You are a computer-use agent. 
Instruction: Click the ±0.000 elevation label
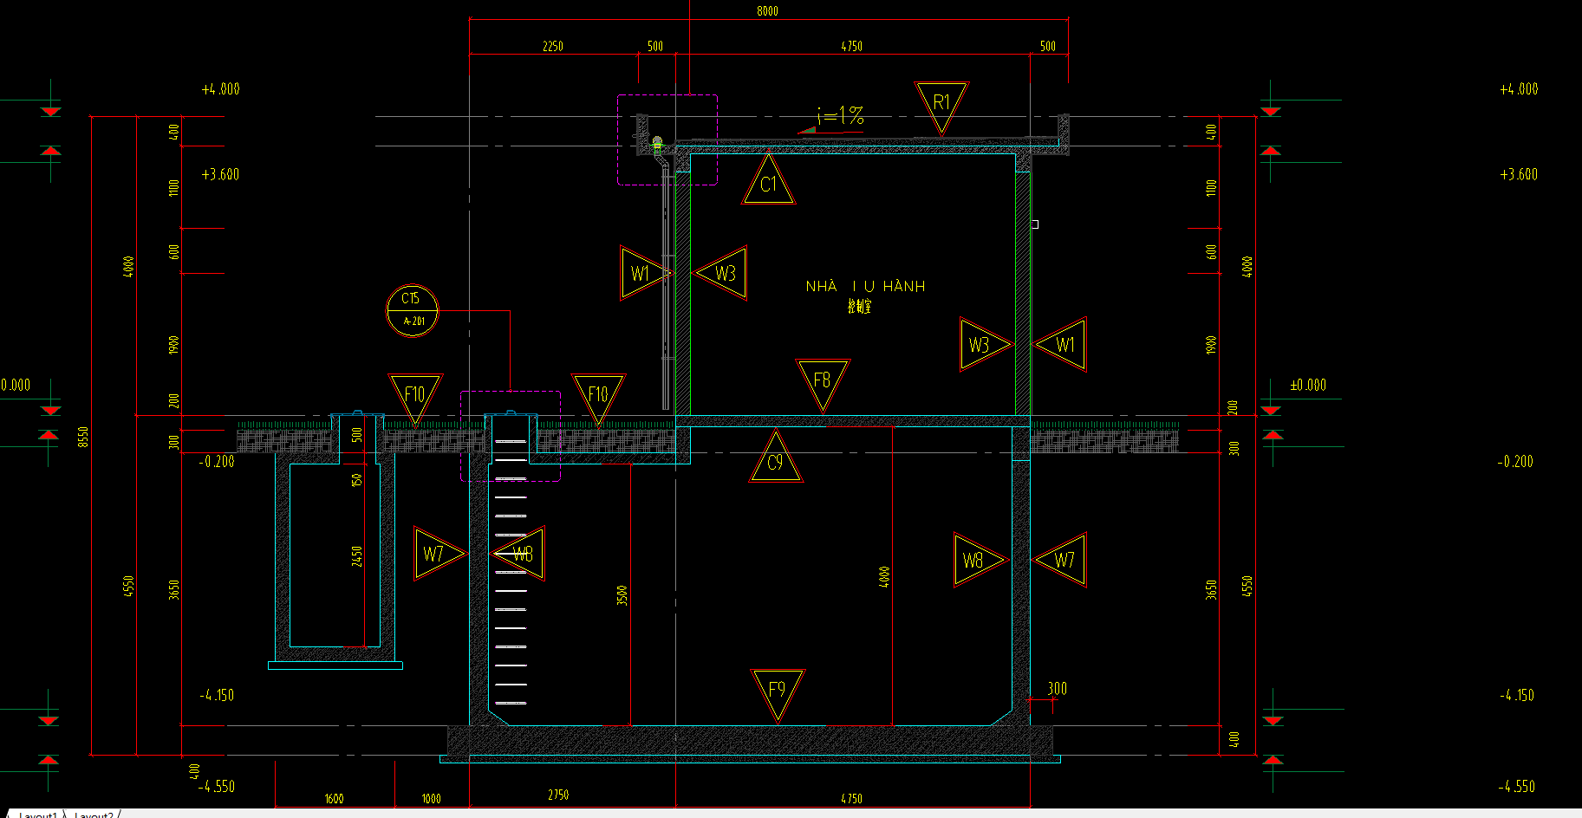coord(1308,385)
